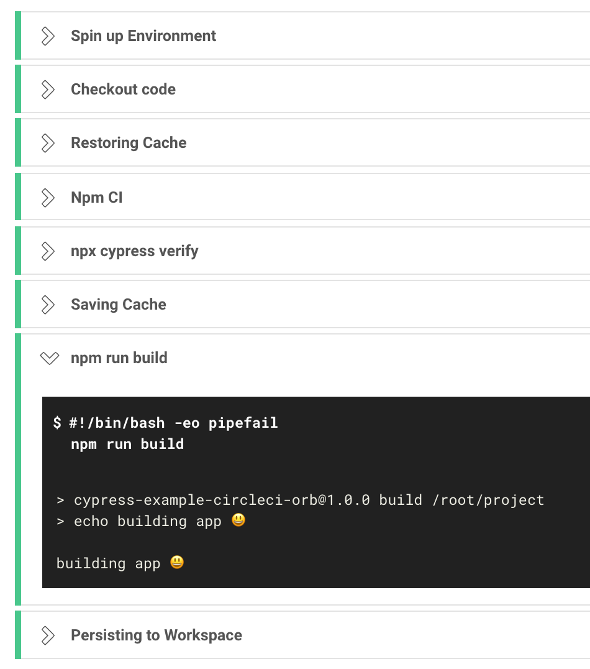
Task: Click the smiley emoji in the build log
Action: [176, 563]
